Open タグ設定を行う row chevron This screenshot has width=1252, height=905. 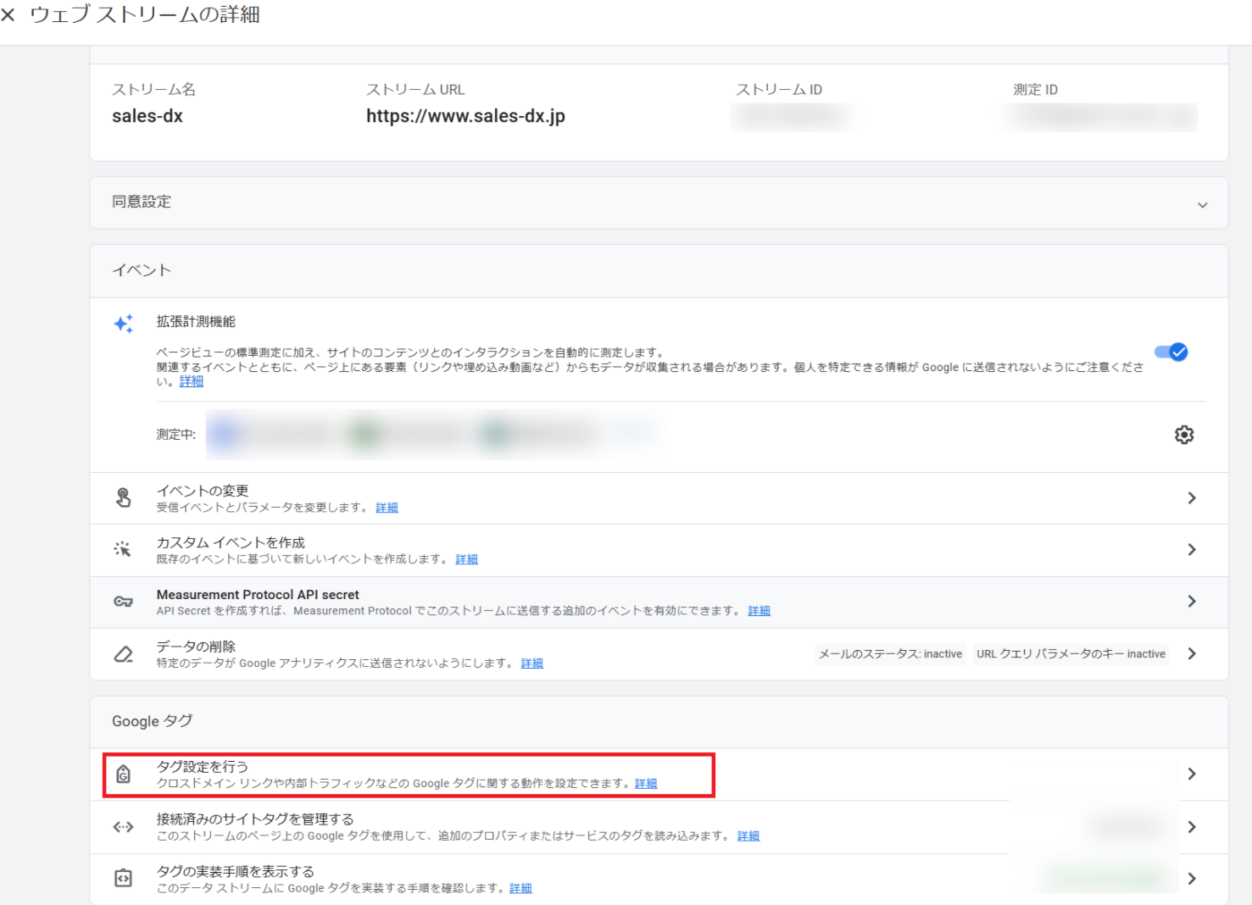pos(1192,774)
